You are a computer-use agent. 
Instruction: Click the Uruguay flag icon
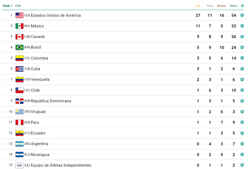(x=19, y=112)
